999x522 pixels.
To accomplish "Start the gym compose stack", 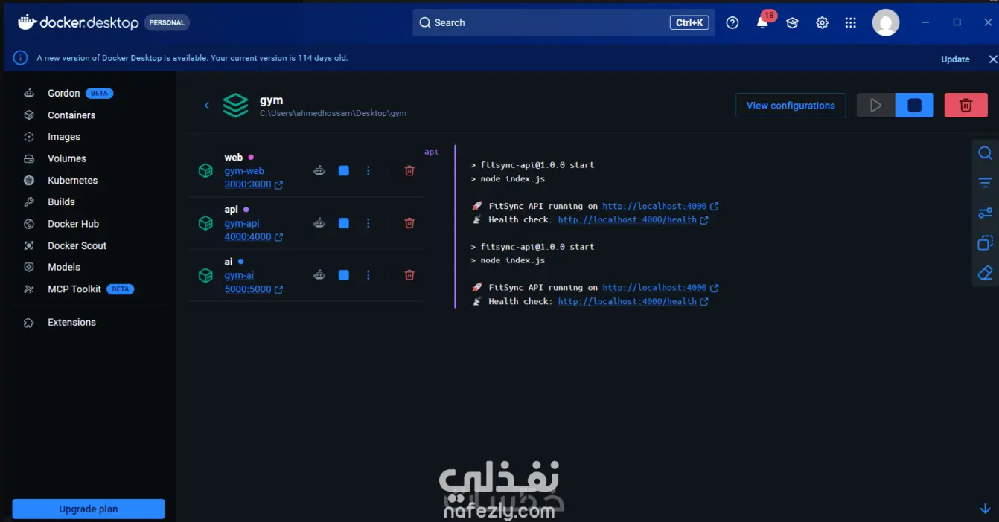I will point(876,106).
